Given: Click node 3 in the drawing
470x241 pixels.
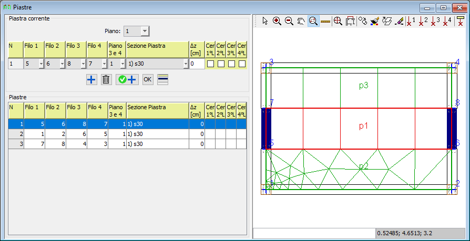Looking at the screenshot, I should coord(271,62).
